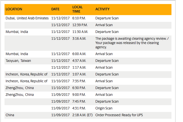Click ZhengZhou, China 9:00 P.M. arrival row
183x122 pixels.
click(88, 95)
